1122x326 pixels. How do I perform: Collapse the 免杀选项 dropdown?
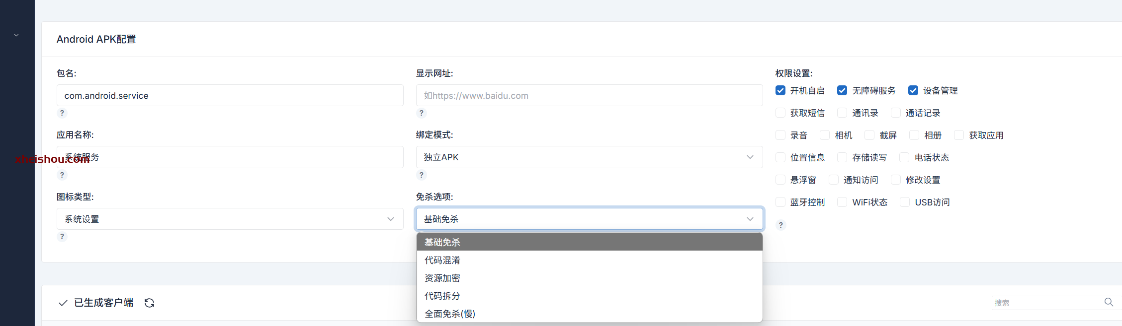(589, 219)
